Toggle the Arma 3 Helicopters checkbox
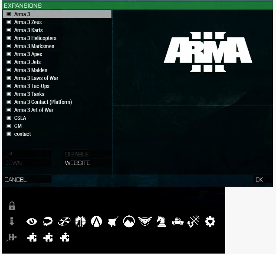The image size is (276, 254). click(9, 38)
